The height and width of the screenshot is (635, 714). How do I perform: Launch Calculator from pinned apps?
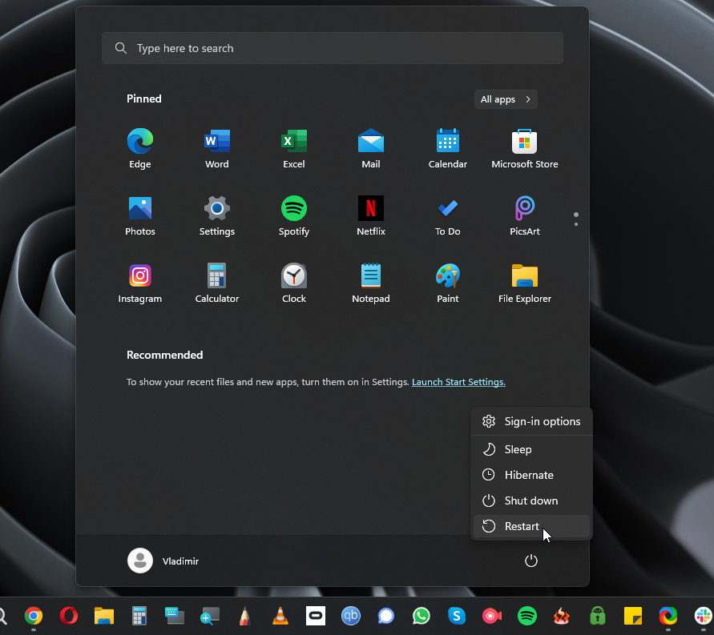coord(216,283)
